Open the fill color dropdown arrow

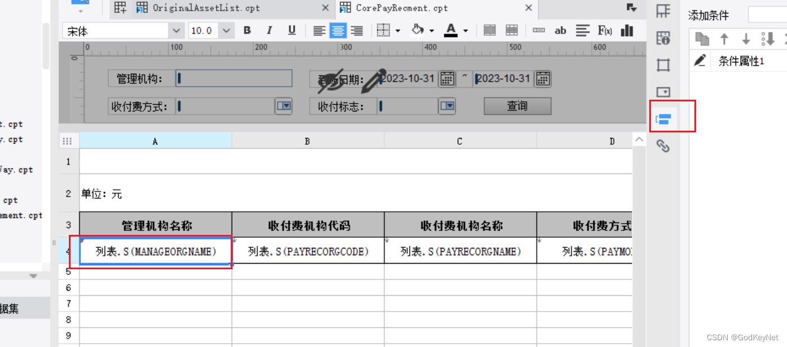pos(432,31)
